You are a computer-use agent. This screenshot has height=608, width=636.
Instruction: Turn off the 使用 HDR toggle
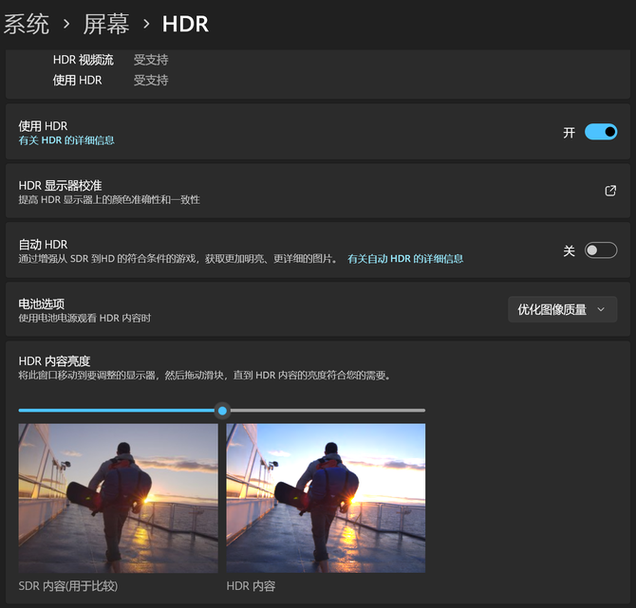point(601,132)
